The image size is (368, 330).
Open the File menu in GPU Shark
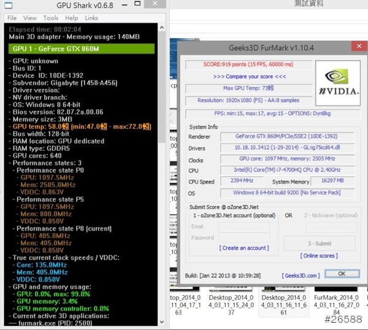coord(12,18)
